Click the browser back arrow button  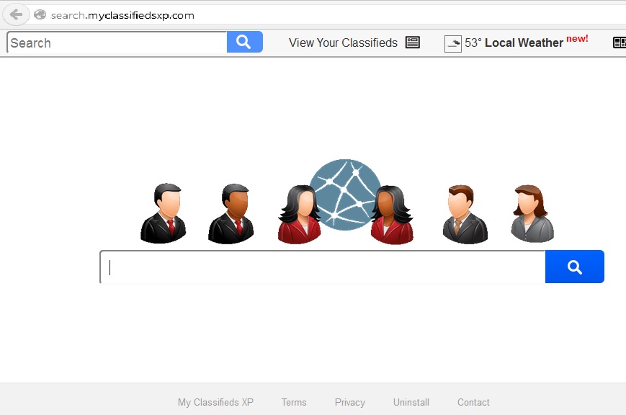pyautogui.click(x=16, y=15)
